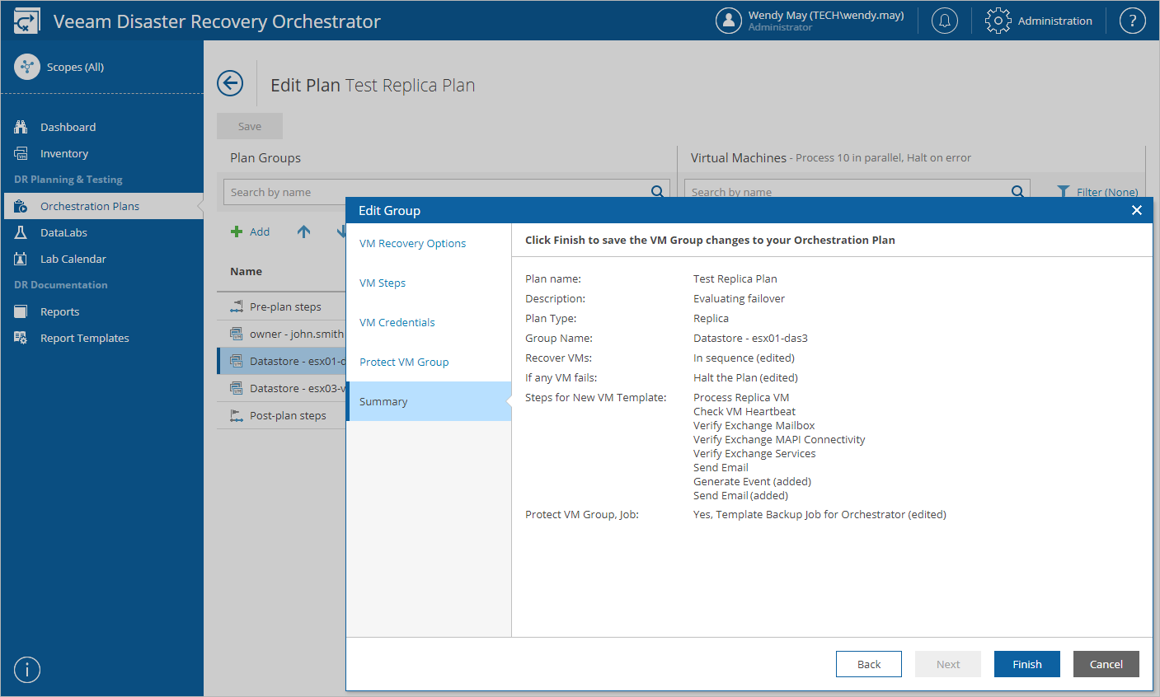Screen dimensions: 1160x697
Task: Click the Administration label
Action: click(x=1055, y=21)
